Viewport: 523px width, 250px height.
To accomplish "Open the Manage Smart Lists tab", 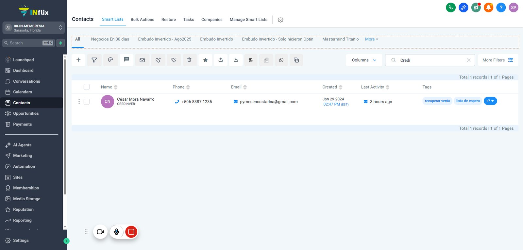I will (248, 20).
